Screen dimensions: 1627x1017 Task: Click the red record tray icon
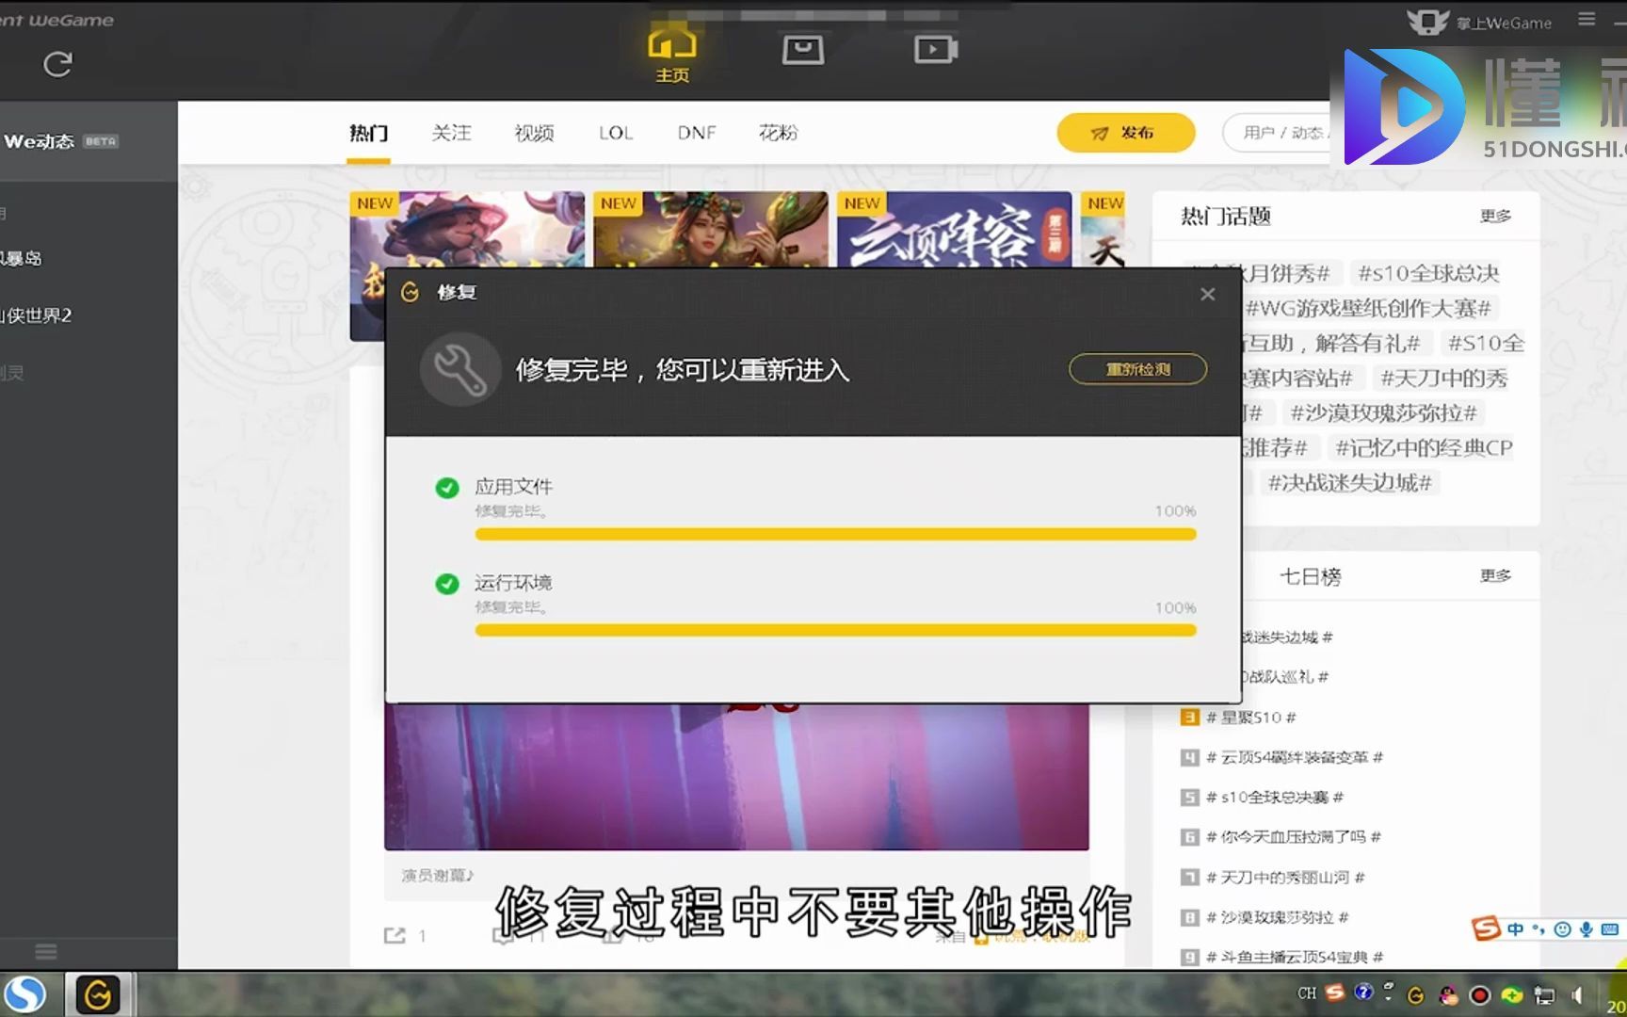pyautogui.click(x=1480, y=995)
